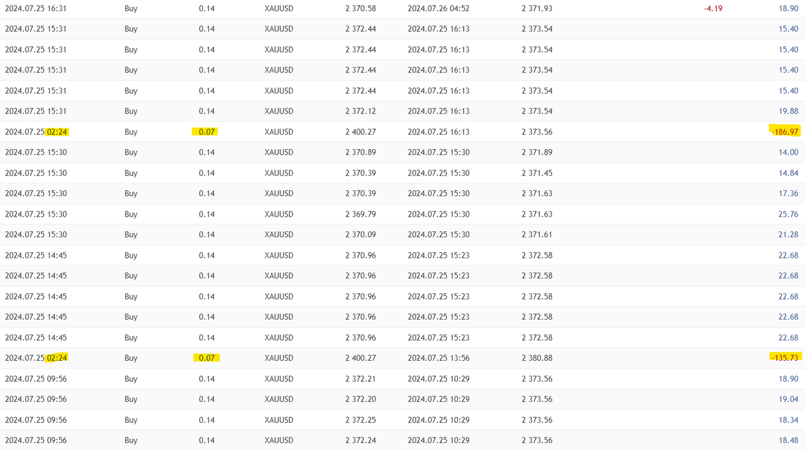Click close price 2 380.88
The image size is (805, 450).
537,358
